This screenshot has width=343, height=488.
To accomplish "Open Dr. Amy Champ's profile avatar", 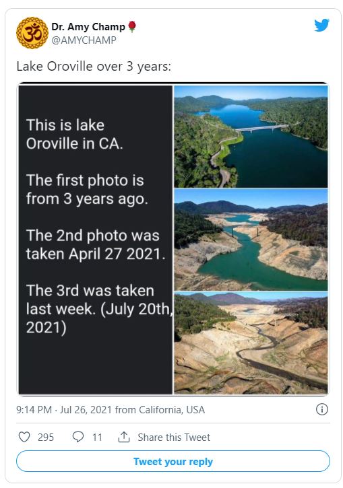I will click(x=32, y=33).
